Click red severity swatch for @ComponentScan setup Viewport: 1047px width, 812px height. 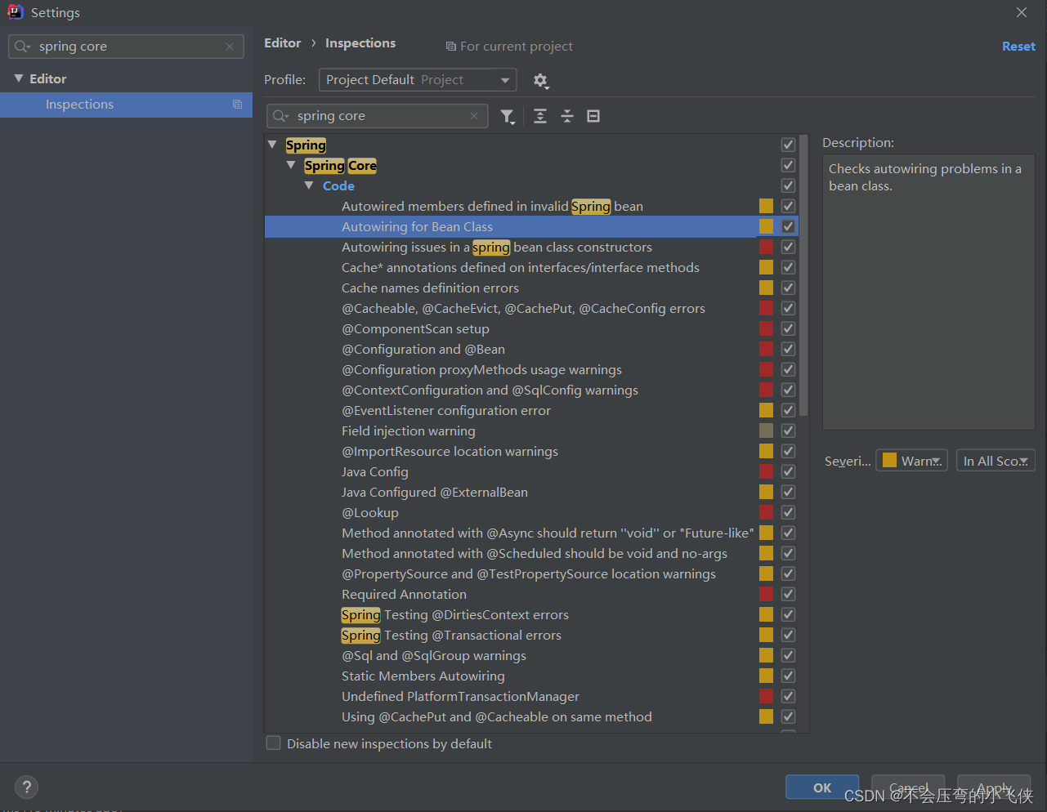pos(766,328)
